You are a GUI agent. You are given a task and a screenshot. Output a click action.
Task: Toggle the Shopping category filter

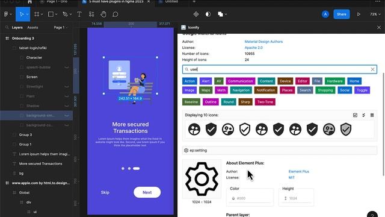(x=325, y=90)
